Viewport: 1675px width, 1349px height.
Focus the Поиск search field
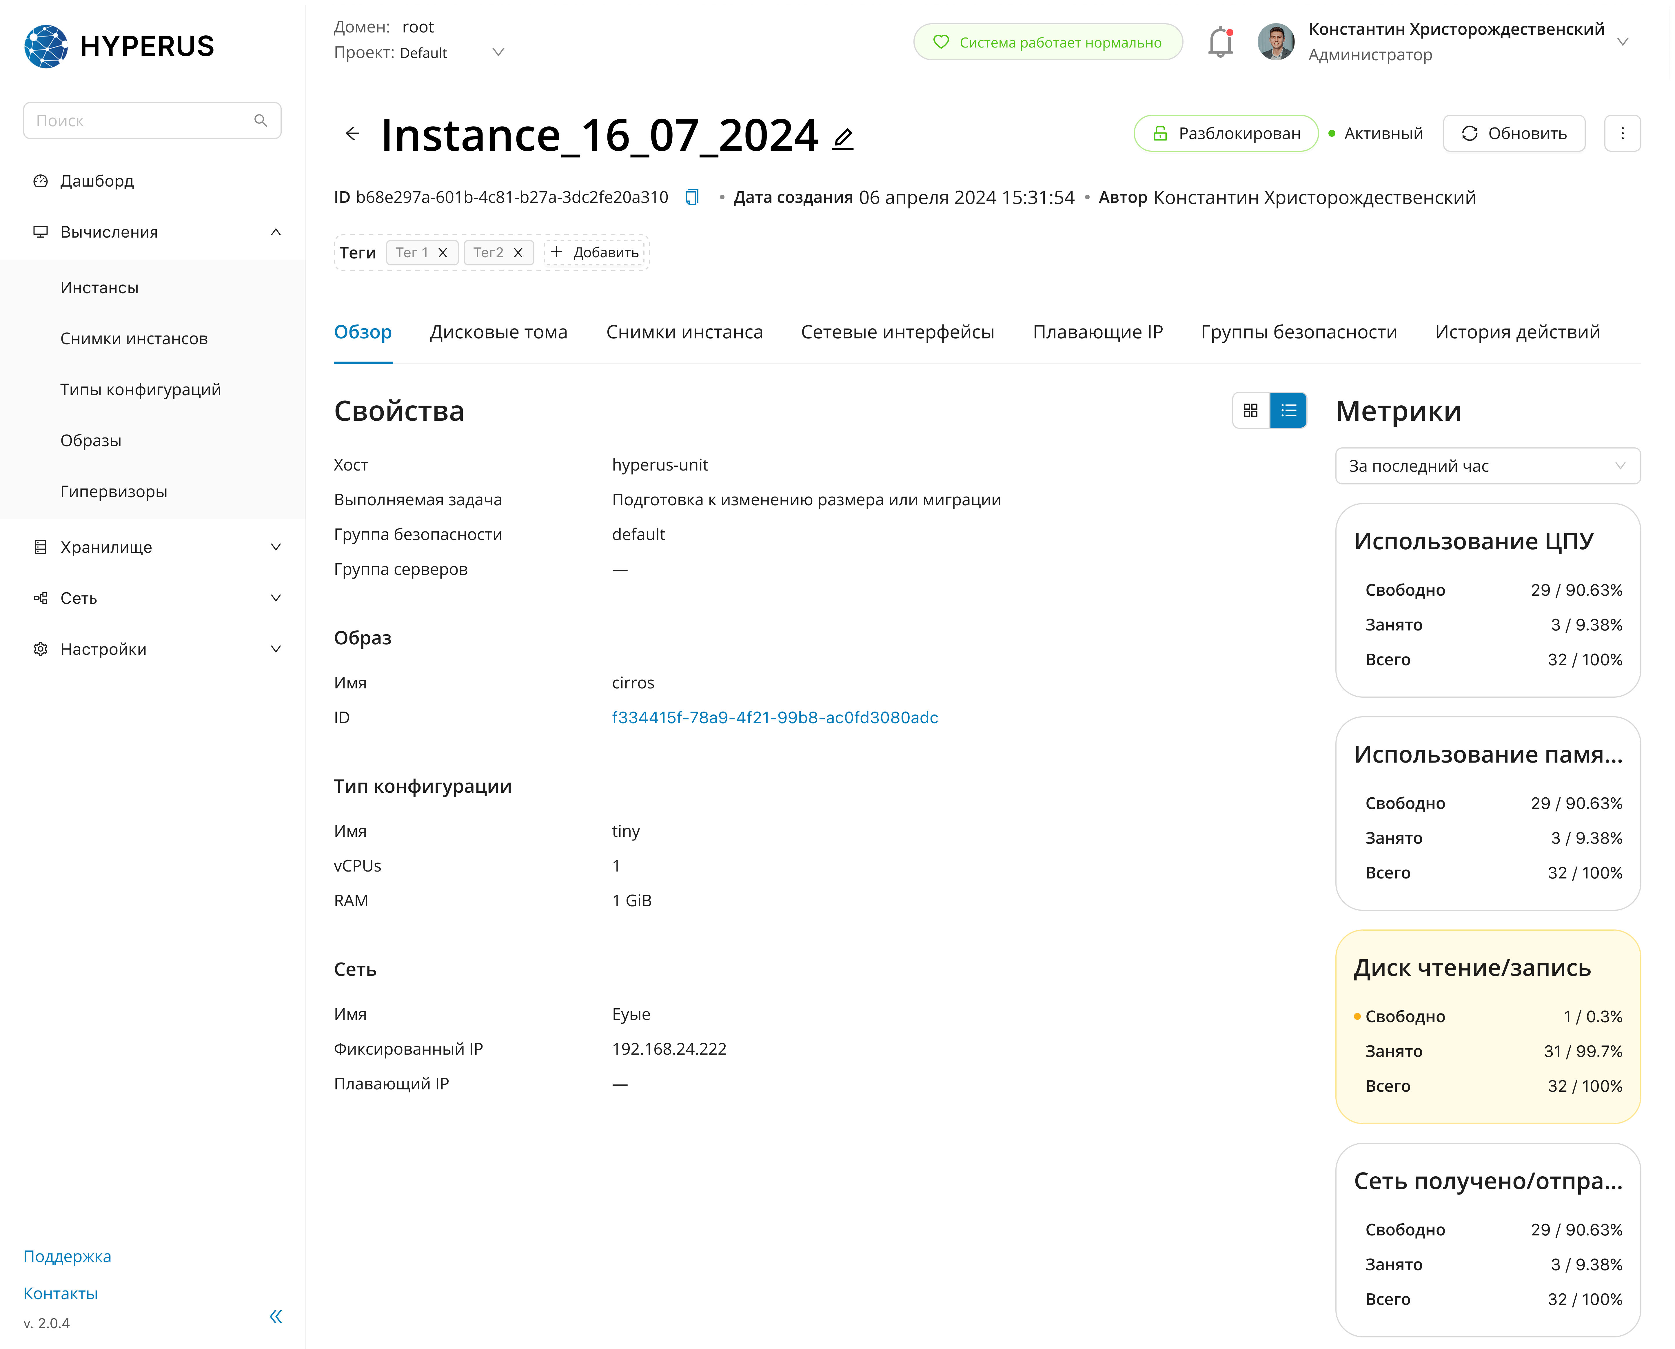[x=152, y=121]
